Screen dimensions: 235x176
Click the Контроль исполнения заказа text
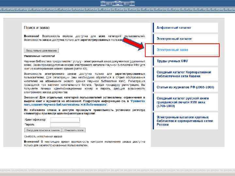[x=43, y=137]
